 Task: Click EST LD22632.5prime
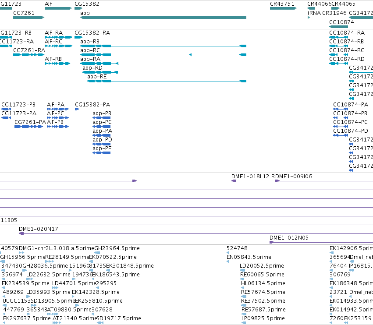click(x=30, y=279)
